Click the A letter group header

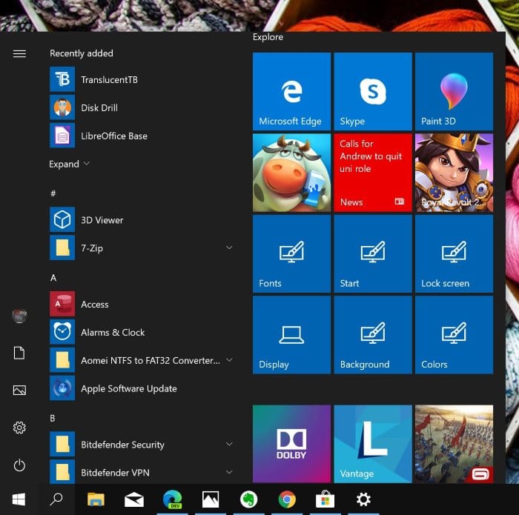(53, 278)
